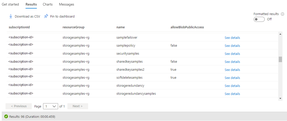Click the Previous page button

click(x=19, y=106)
